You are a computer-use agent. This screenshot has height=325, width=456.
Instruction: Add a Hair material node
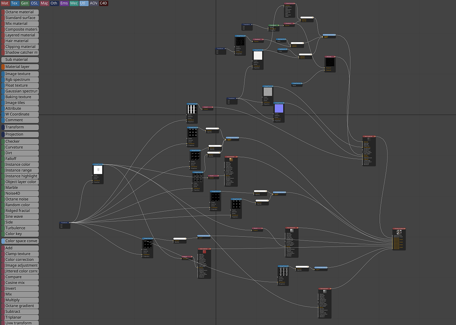coord(20,41)
